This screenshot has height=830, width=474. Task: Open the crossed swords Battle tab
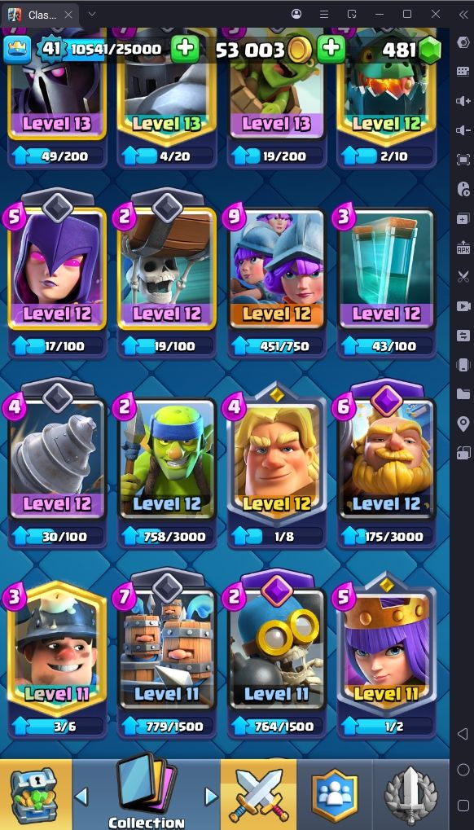point(259,794)
